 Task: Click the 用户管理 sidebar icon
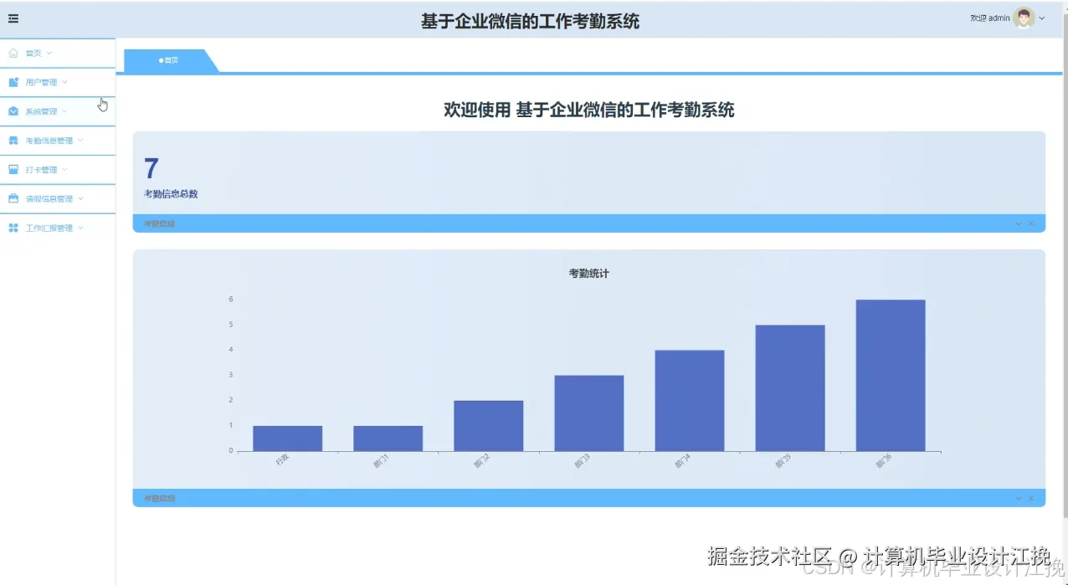[x=13, y=82]
